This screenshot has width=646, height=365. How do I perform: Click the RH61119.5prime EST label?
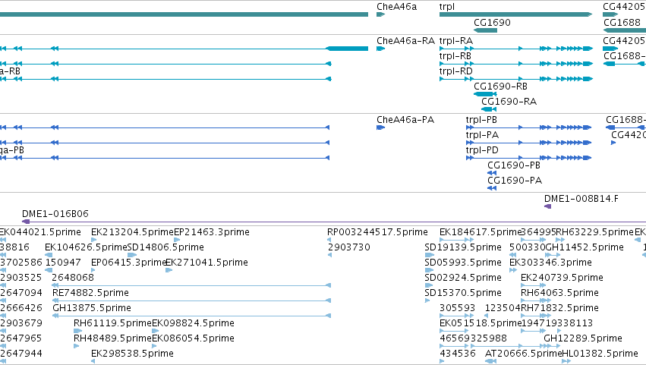pos(113,323)
